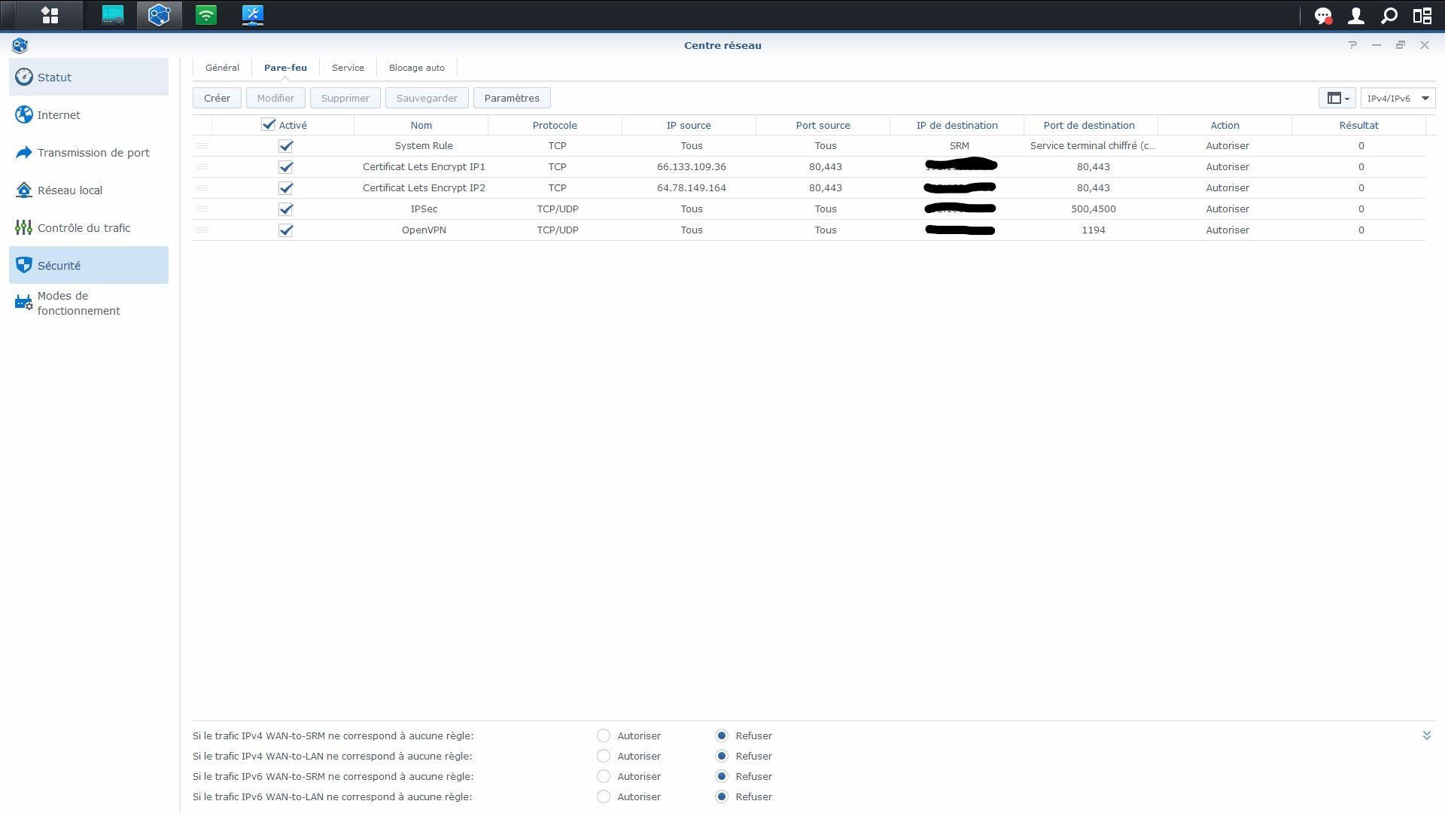The image size is (1445, 813).
Task: Collapse the default rules panel chevron
Action: (1426, 735)
